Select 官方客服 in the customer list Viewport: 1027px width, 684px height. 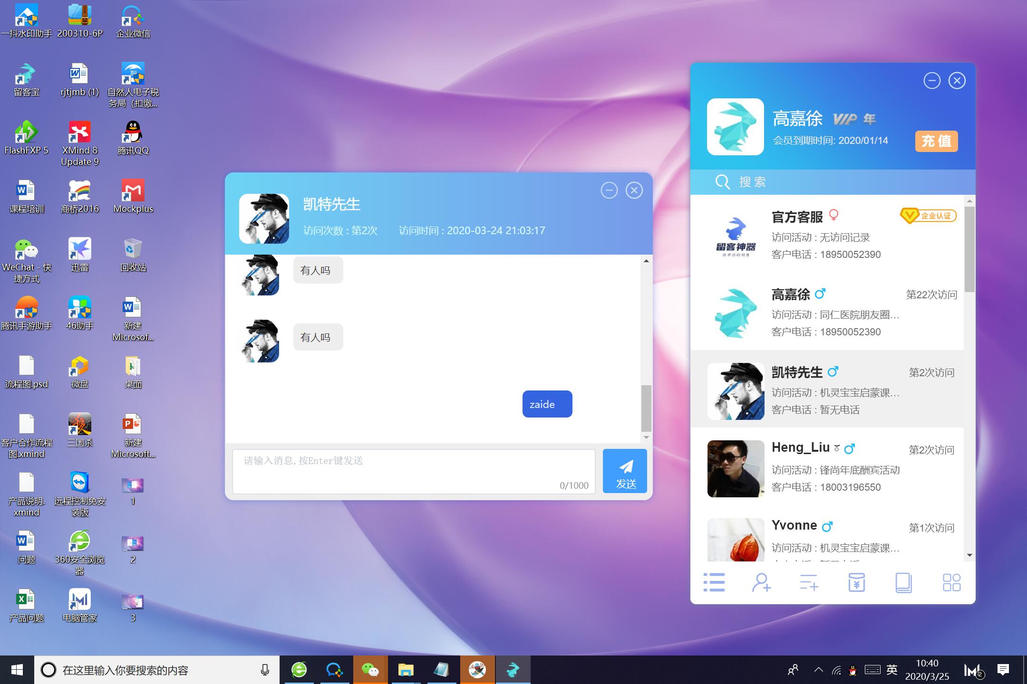click(827, 235)
